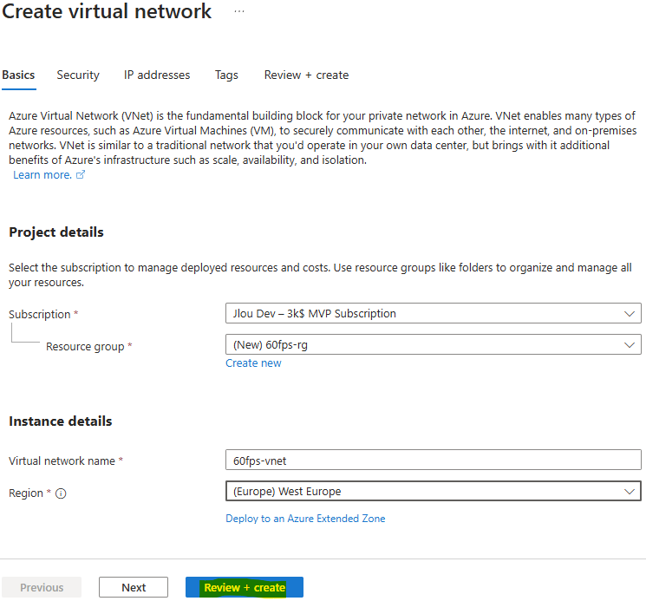Open the Review + create tab
Image resolution: width=646 pixels, height=601 pixels.
tap(306, 75)
